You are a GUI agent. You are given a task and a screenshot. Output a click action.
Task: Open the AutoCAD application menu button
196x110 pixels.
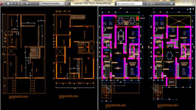(x=2, y=4)
